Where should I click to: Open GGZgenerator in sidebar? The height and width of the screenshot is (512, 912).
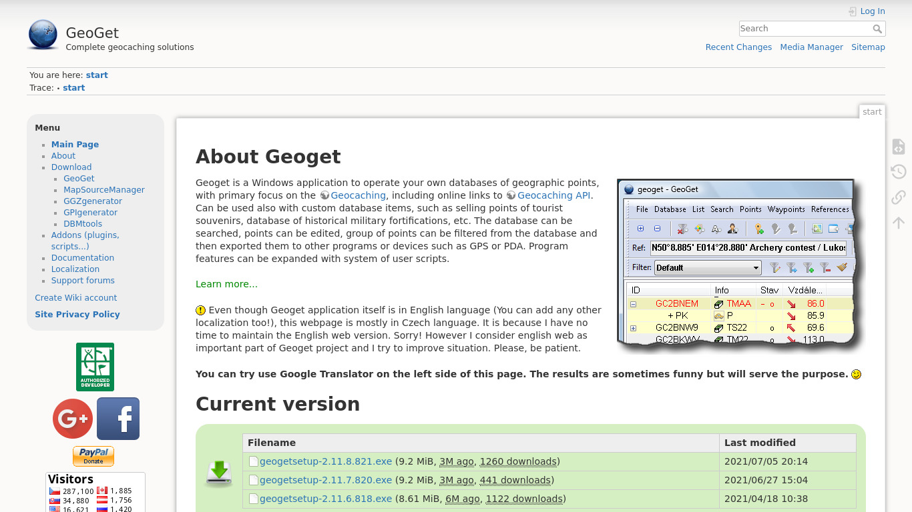(93, 201)
